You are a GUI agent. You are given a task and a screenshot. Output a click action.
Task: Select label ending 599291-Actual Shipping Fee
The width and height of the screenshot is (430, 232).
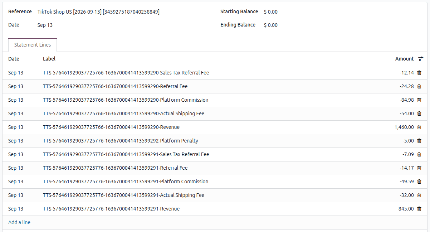[124, 195]
